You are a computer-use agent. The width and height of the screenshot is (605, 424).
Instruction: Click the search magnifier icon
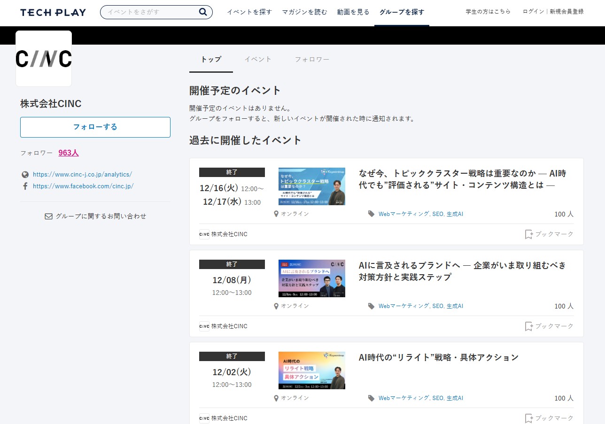point(202,12)
